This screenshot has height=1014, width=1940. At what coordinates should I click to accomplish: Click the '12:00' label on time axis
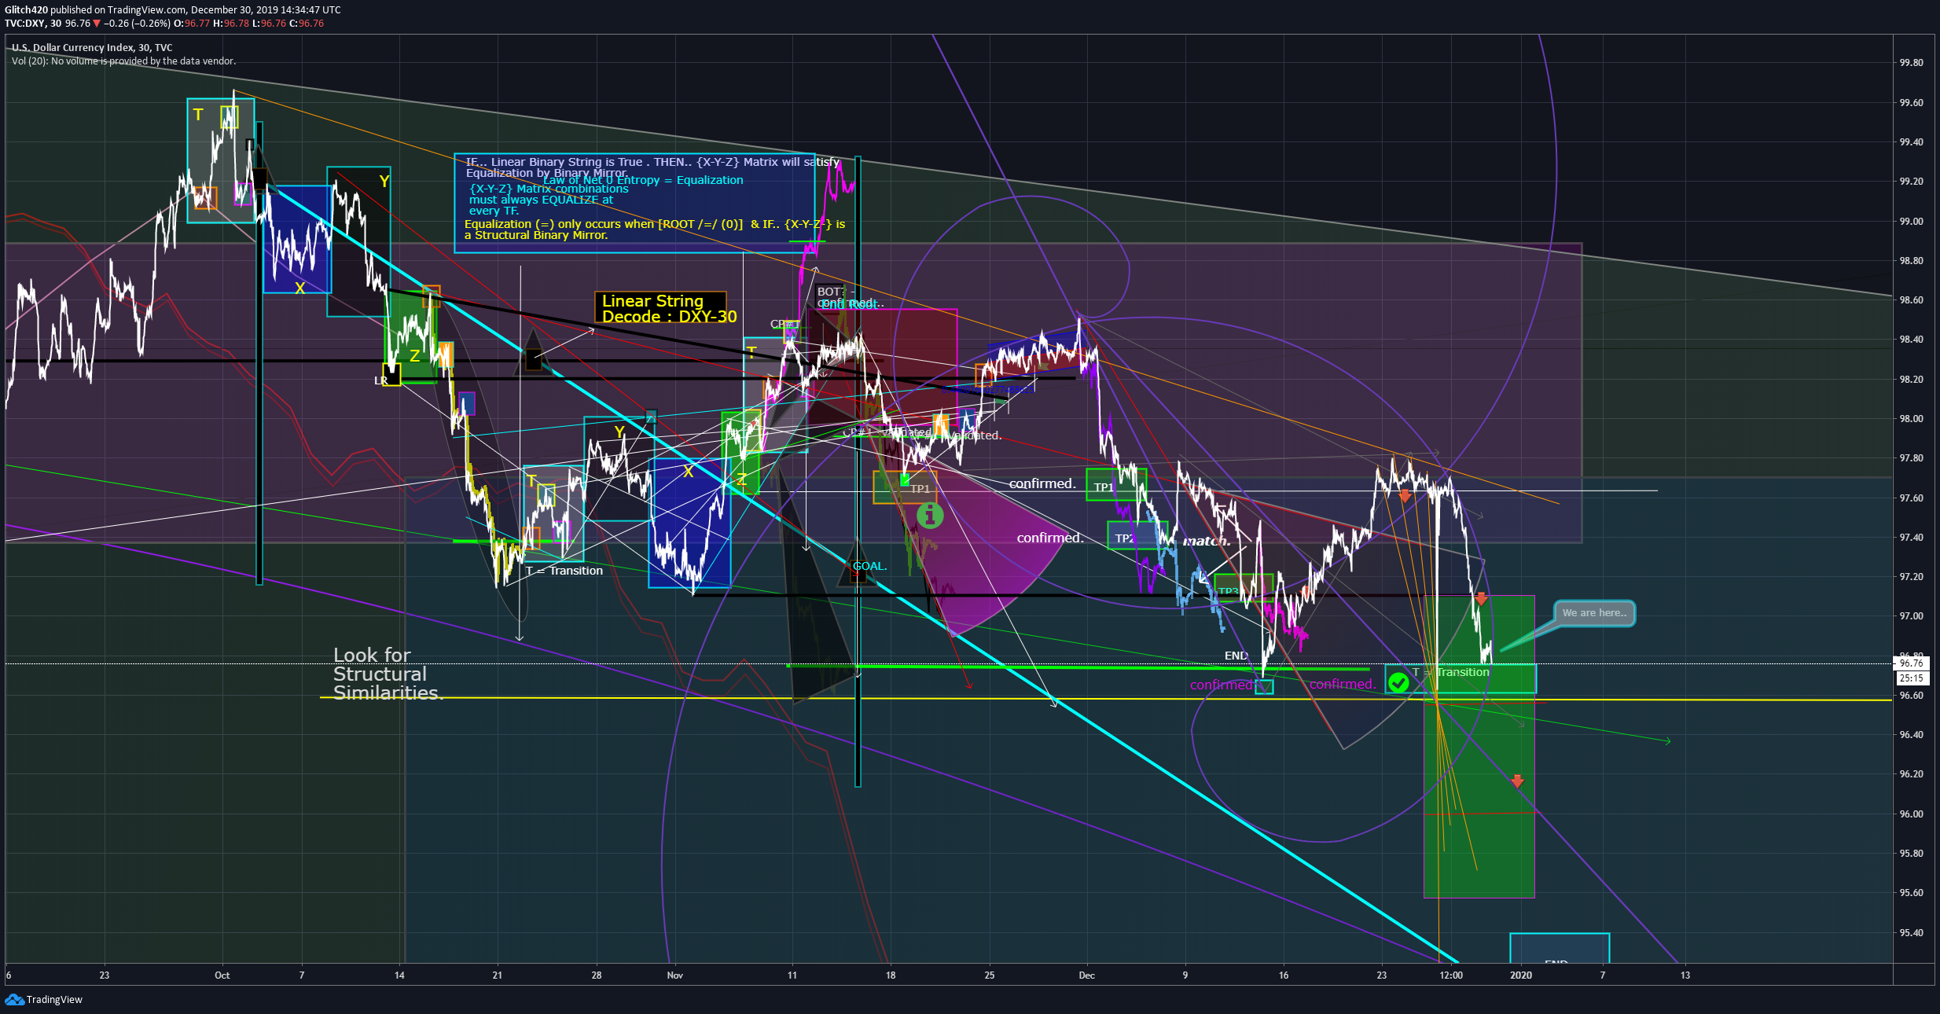click(1451, 975)
